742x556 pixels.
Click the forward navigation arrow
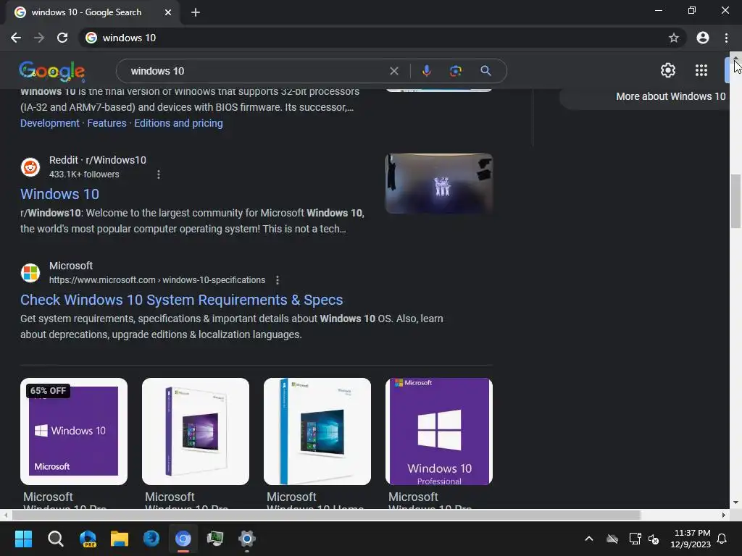coord(39,38)
